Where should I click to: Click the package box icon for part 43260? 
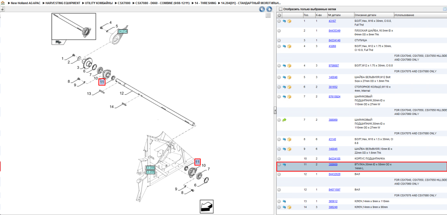[x=289, y=46]
